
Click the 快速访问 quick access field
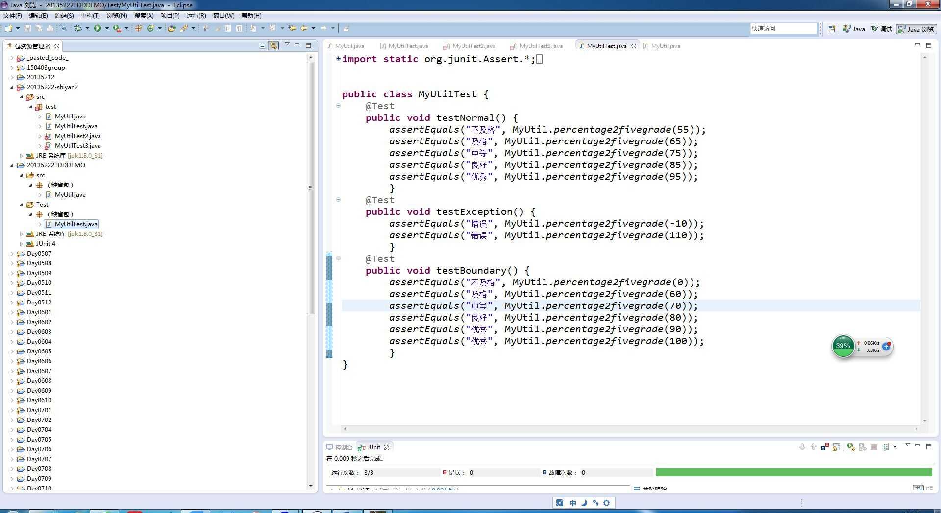(x=783, y=29)
